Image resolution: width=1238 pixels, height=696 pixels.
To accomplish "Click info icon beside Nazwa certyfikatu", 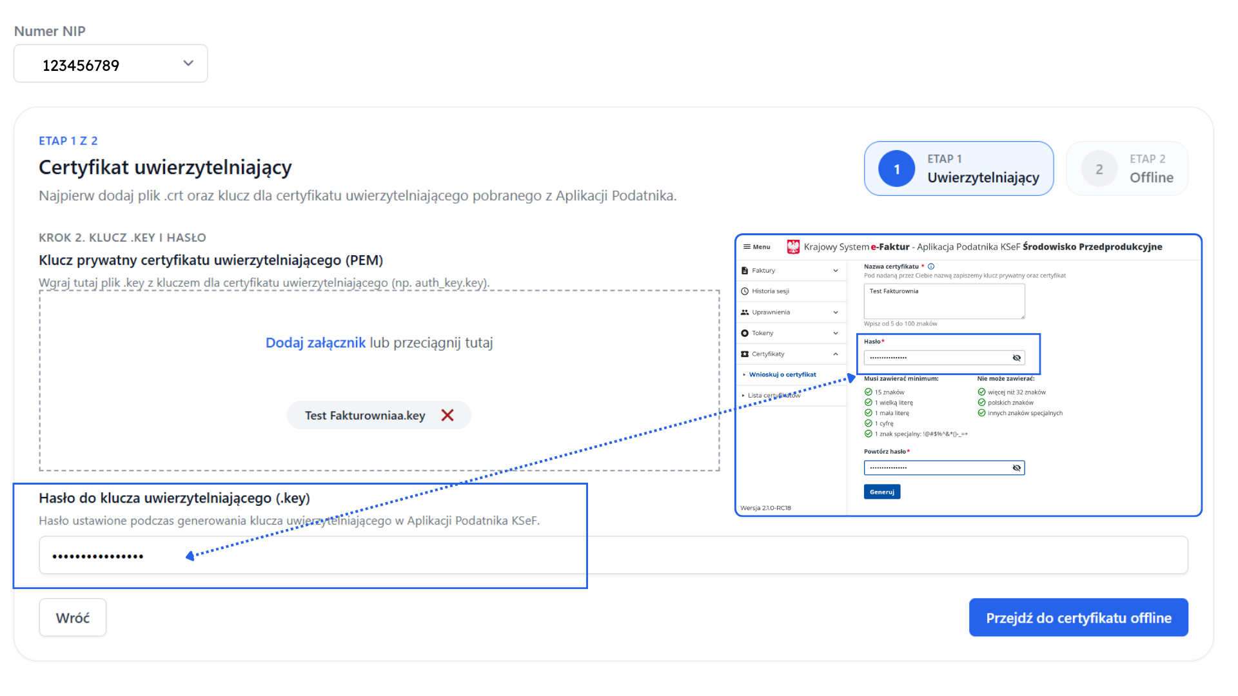I will click(931, 266).
